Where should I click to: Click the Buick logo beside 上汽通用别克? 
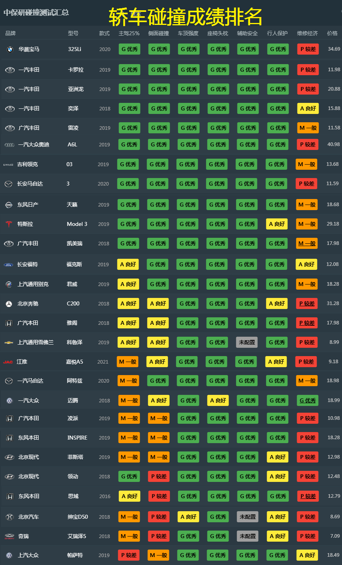click(x=9, y=284)
